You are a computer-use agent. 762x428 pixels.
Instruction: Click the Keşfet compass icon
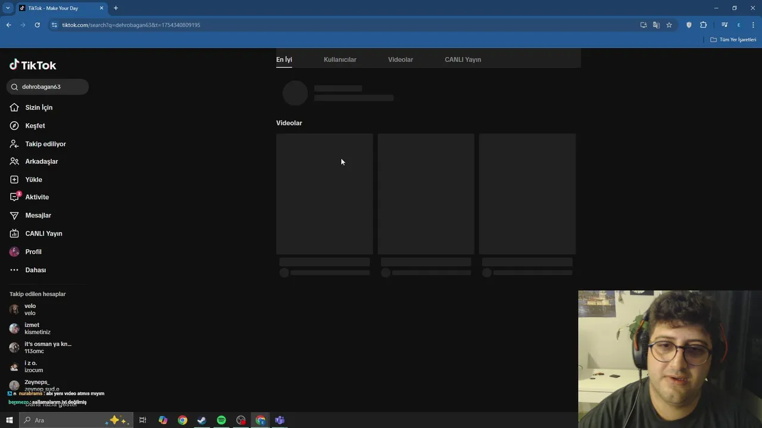click(x=14, y=125)
